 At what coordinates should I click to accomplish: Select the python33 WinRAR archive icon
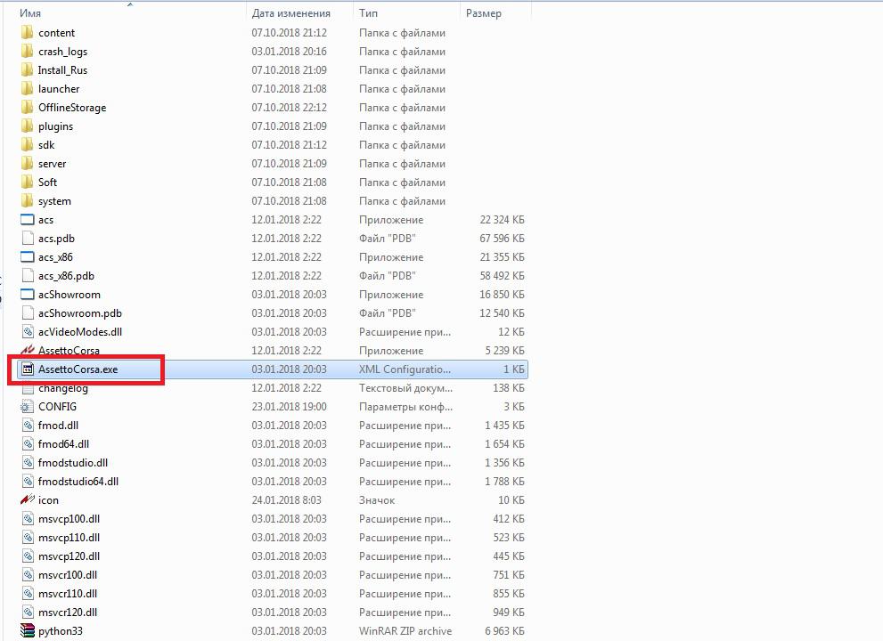(x=27, y=631)
